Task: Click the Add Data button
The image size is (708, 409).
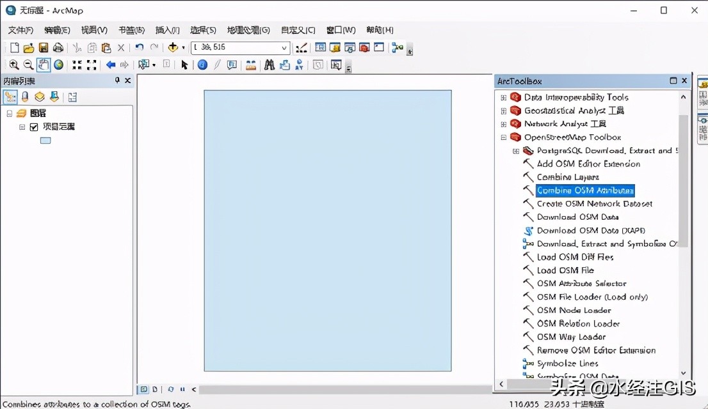Action: click(x=172, y=47)
